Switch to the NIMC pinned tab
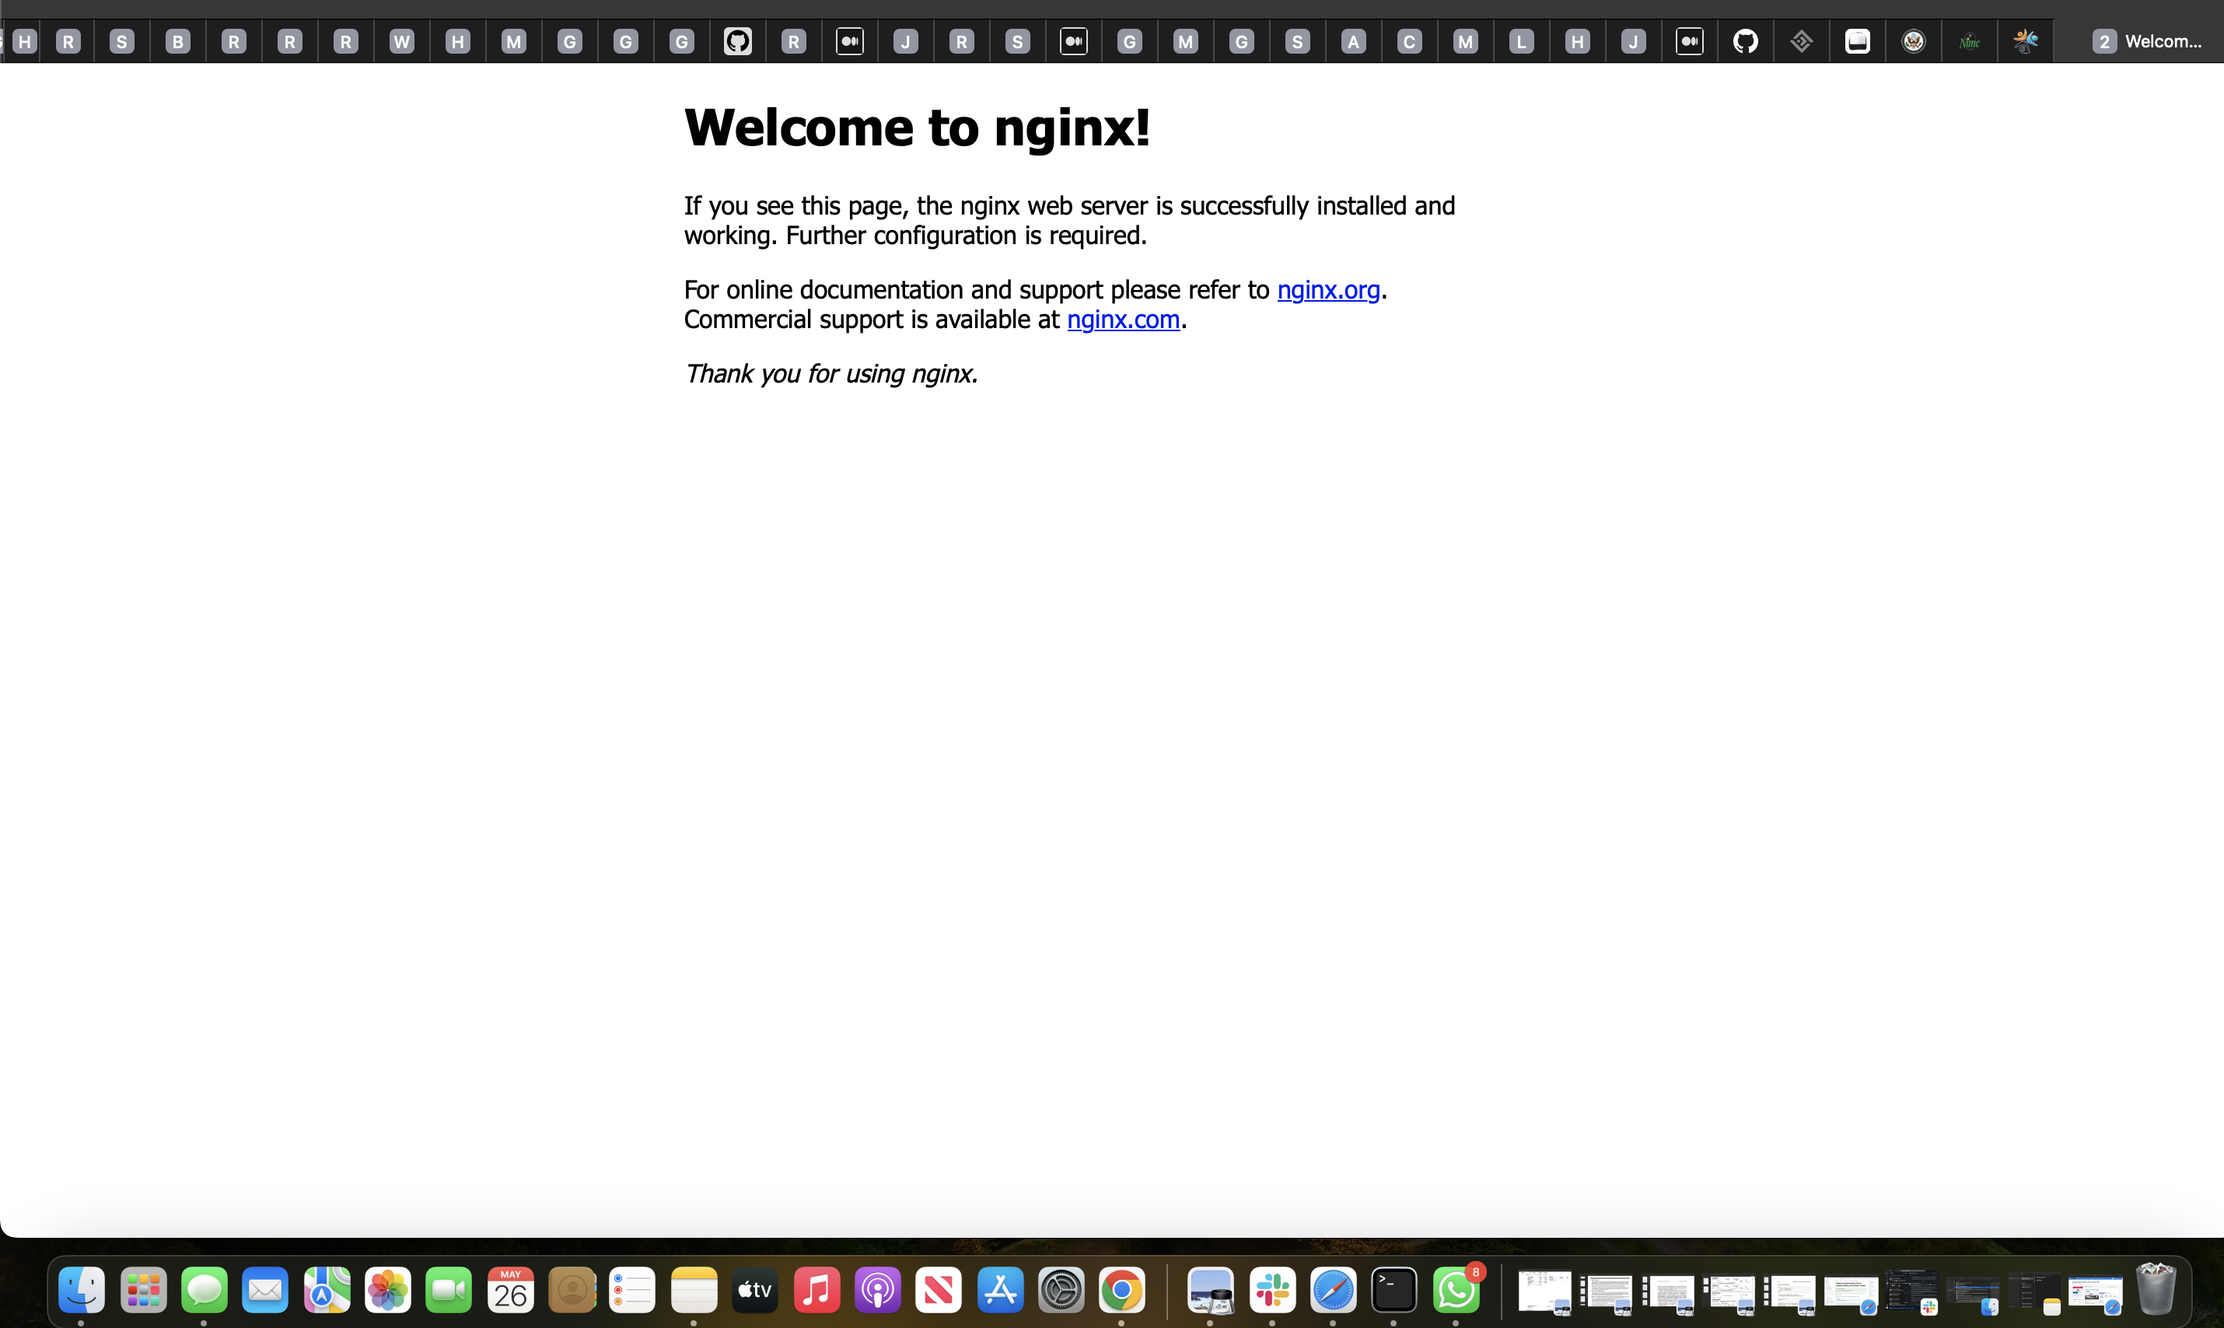 1969,41
